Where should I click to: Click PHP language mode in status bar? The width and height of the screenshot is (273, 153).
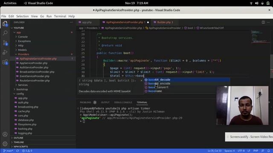pyautogui.click(x=256, y=151)
